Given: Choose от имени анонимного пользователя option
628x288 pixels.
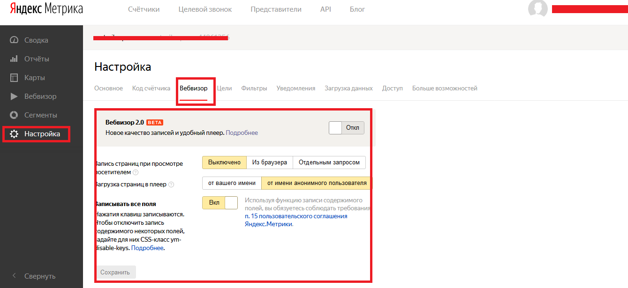Looking at the screenshot, I should pos(317,183).
